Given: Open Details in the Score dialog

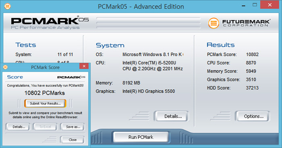Looking at the screenshot, I should (x=19, y=127).
